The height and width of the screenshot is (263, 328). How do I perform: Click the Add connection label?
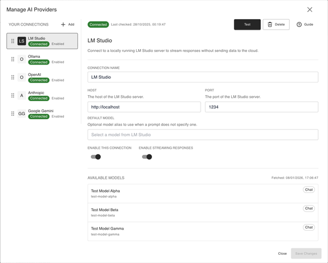pos(71,25)
